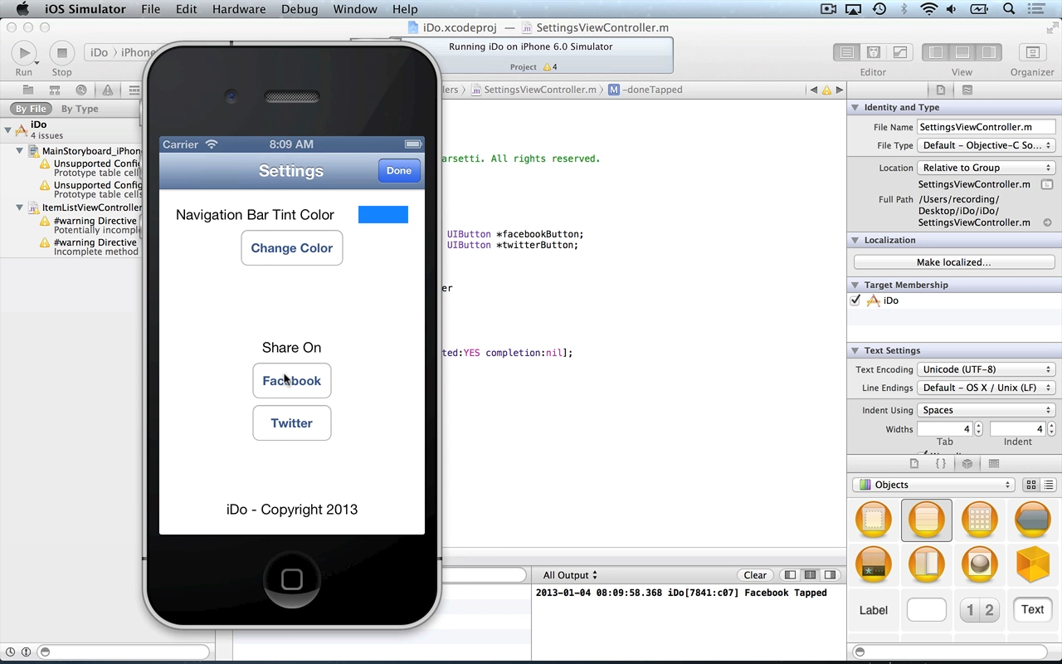This screenshot has height=664, width=1062.
Task: Open the Issue navigator warning icon
Action: pyautogui.click(x=108, y=90)
